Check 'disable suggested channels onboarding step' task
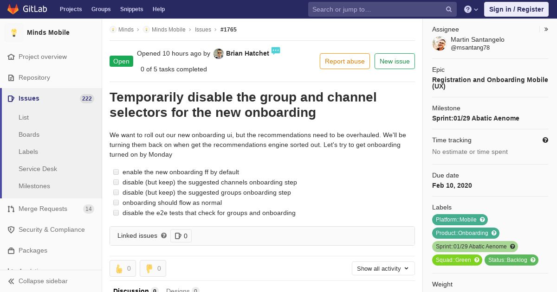Viewport: 557px width, 292px height. (x=116, y=182)
